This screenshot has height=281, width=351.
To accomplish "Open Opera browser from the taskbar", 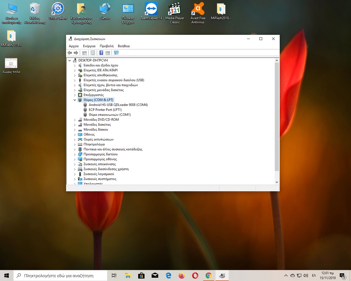I will 195,276.
